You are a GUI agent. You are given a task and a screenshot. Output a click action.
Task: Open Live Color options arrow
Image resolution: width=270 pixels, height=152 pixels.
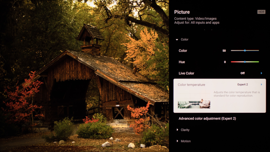[261, 73]
